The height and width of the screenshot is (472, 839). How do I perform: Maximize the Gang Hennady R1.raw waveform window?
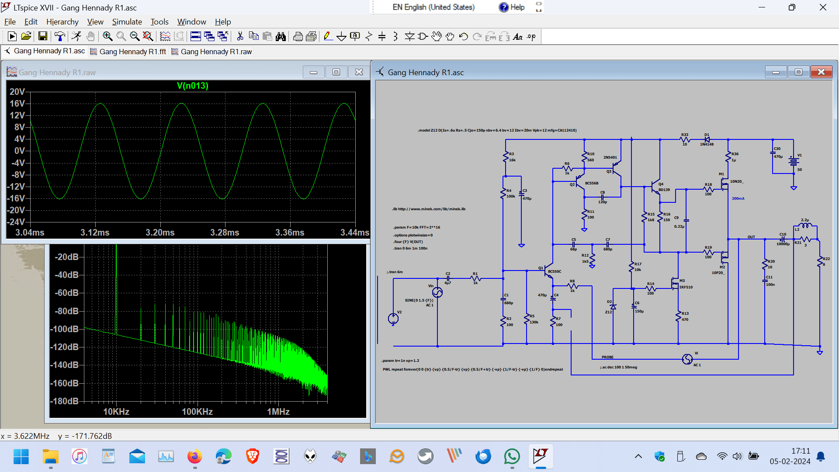(336, 72)
